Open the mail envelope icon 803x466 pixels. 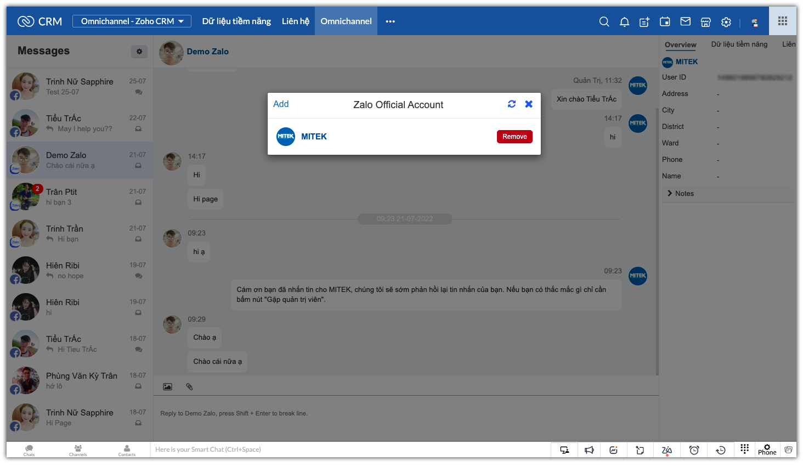pos(685,21)
